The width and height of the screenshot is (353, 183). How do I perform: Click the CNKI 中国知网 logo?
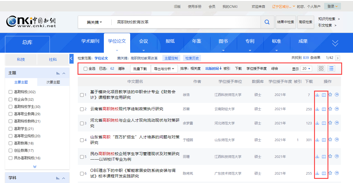[31, 22]
